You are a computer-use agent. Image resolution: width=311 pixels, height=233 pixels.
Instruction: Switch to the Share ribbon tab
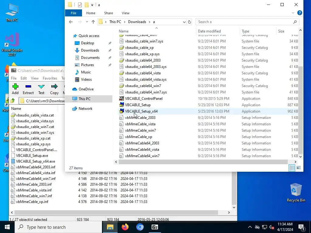(108, 13)
